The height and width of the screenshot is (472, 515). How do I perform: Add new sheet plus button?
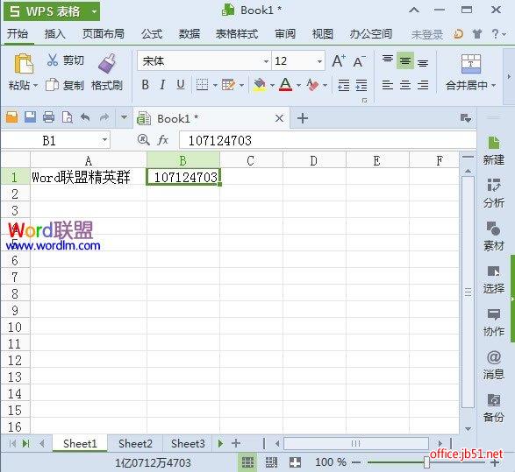click(236, 443)
